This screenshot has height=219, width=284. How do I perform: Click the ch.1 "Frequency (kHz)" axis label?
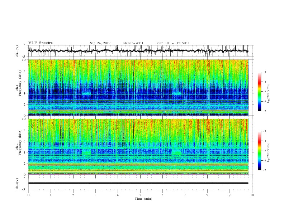tap(20, 83)
